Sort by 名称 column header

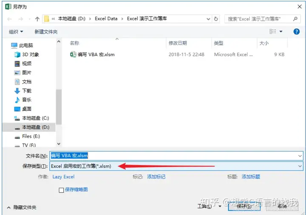[x=74, y=43]
